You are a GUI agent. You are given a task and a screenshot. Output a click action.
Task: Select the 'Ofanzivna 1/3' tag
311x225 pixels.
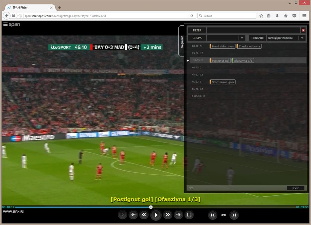pyautogui.click(x=243, y=60)
